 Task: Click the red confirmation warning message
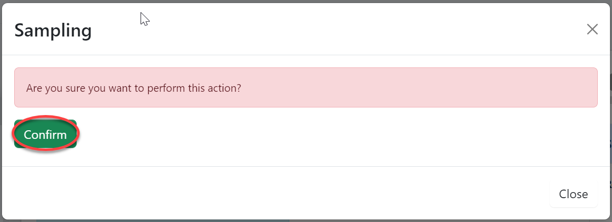point(133,88)
